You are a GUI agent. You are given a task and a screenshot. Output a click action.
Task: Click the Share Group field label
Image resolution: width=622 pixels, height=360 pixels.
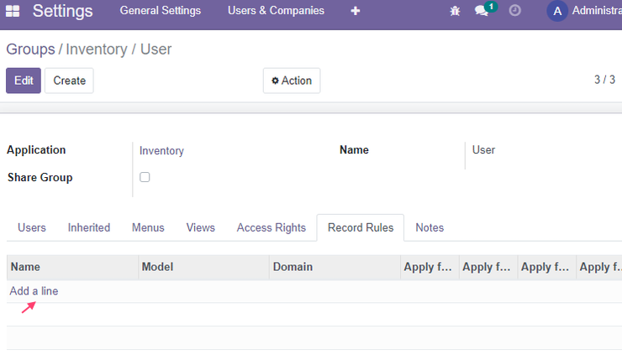[40, 177]
